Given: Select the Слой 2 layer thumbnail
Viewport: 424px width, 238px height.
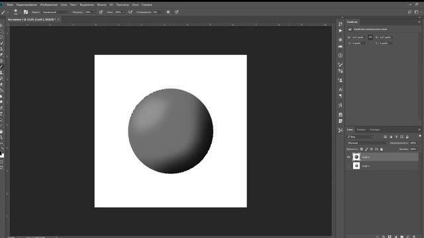Looking at the screenshot, I should (x=356, y=157).
